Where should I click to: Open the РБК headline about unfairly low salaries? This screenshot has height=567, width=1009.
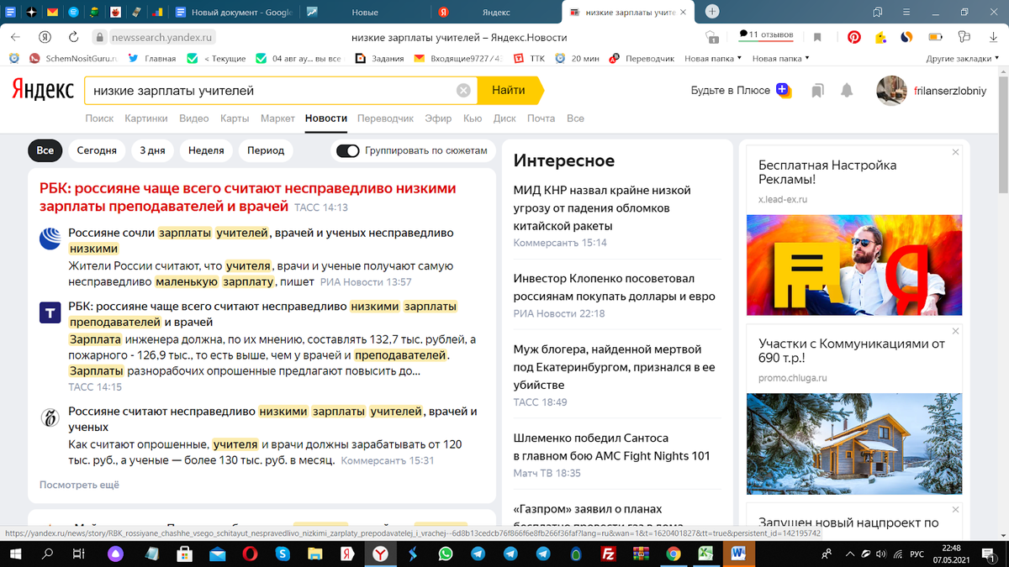pyautogui.click(x=248, y=197)
